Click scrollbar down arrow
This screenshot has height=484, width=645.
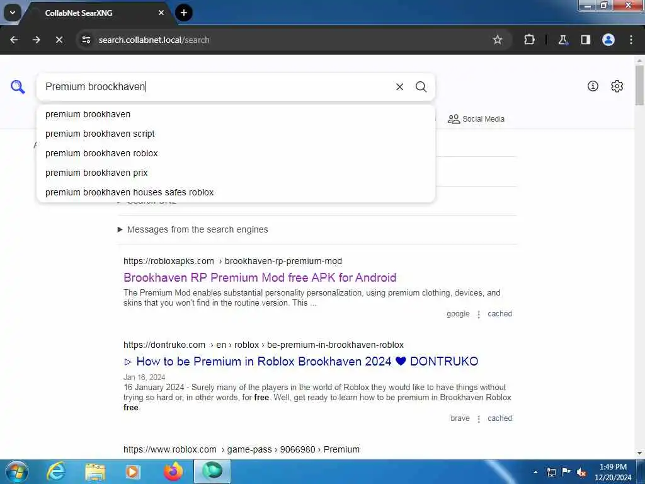tap(640, 453)
